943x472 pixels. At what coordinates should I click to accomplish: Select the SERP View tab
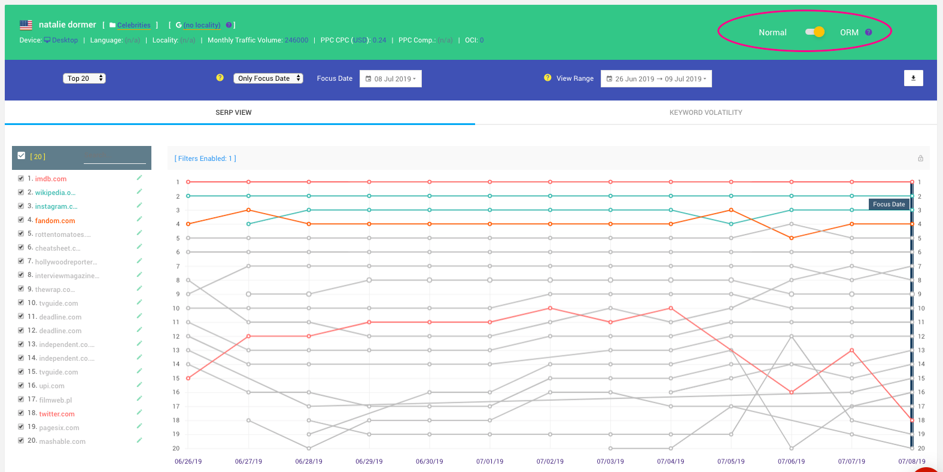point(233,112)
